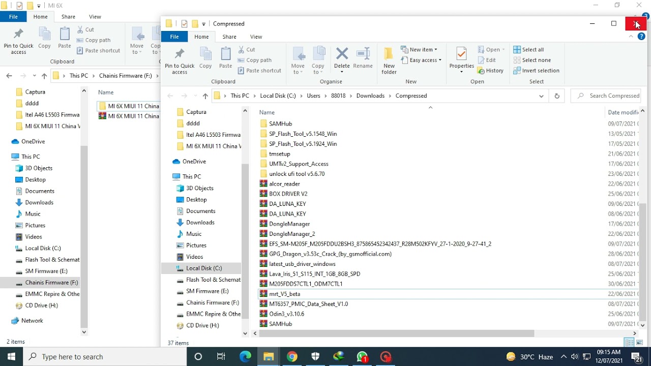The image size is (651, 366).
Task: Go up one level in Compressed window
Action: 205,96
